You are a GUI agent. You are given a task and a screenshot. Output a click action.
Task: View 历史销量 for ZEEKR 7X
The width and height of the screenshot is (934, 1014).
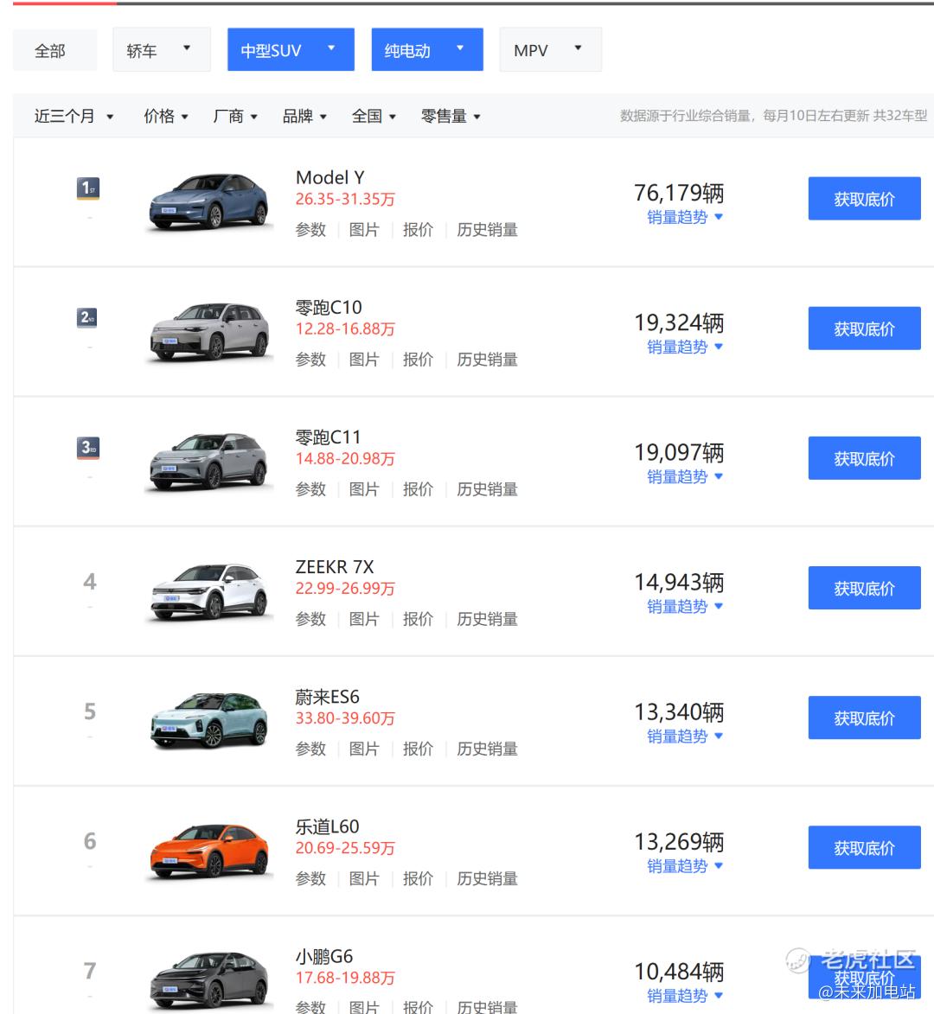coord(487,620)
